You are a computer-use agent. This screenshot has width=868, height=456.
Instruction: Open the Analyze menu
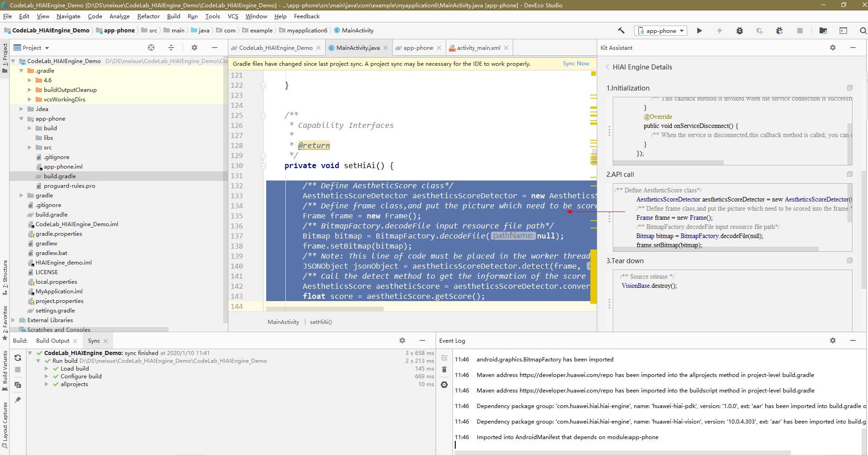pos(120,16)
